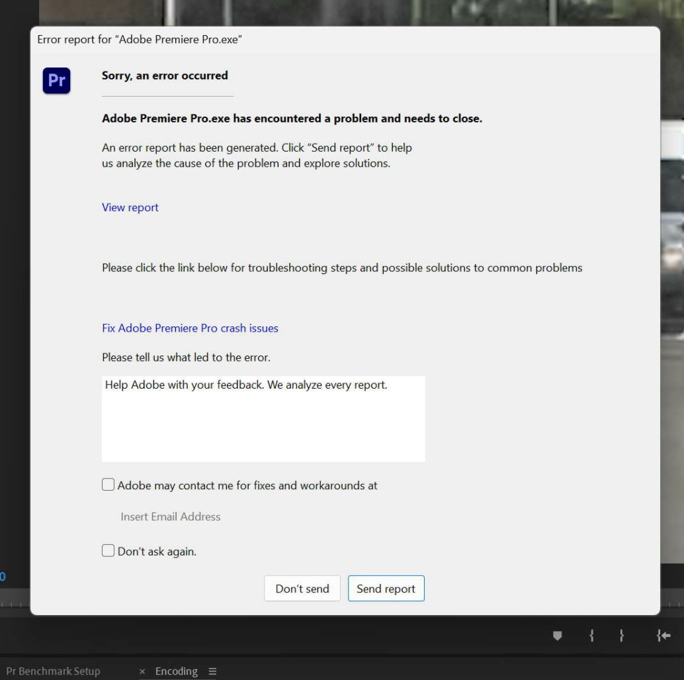Open the View report link

pos(130,207)
